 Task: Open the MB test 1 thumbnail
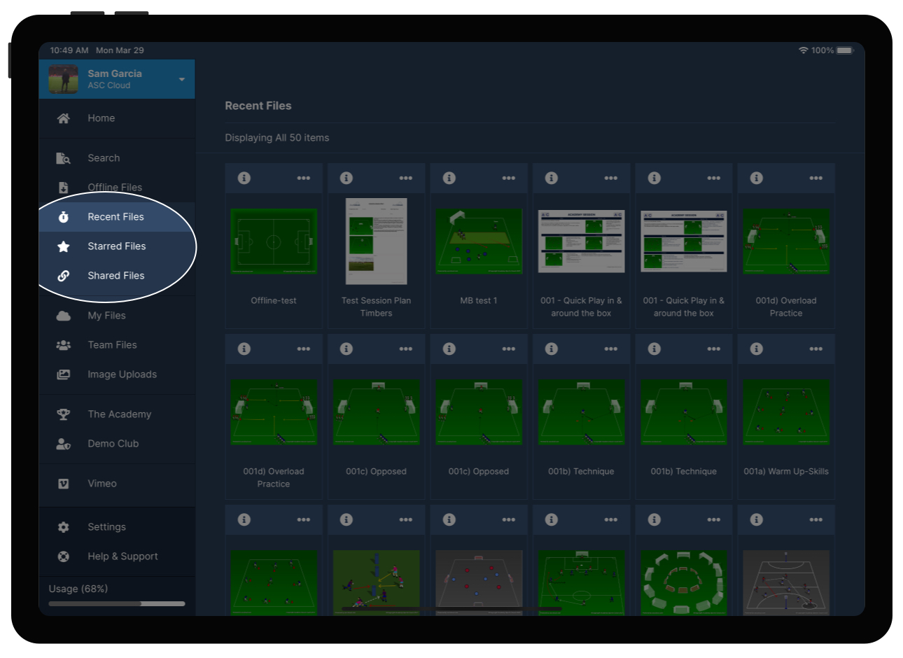coord(479,241)
